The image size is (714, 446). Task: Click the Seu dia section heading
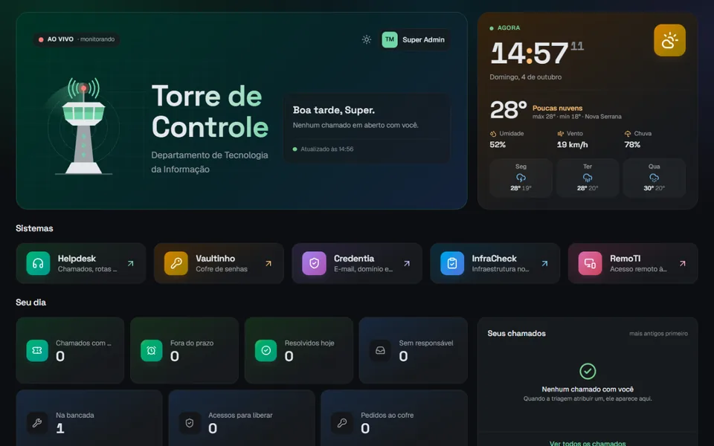tap(30, 303)
